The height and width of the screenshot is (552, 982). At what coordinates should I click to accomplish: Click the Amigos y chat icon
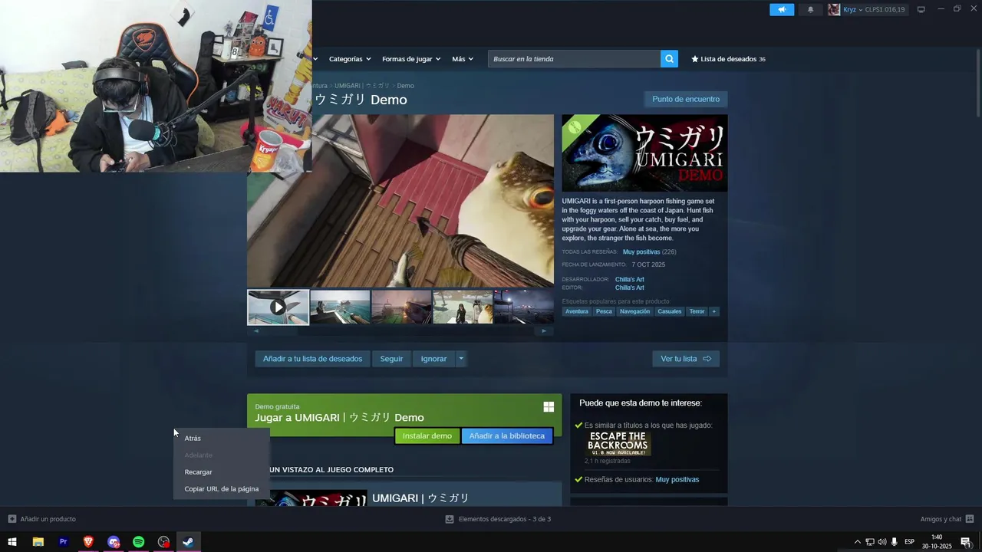(x=970, y=519)
